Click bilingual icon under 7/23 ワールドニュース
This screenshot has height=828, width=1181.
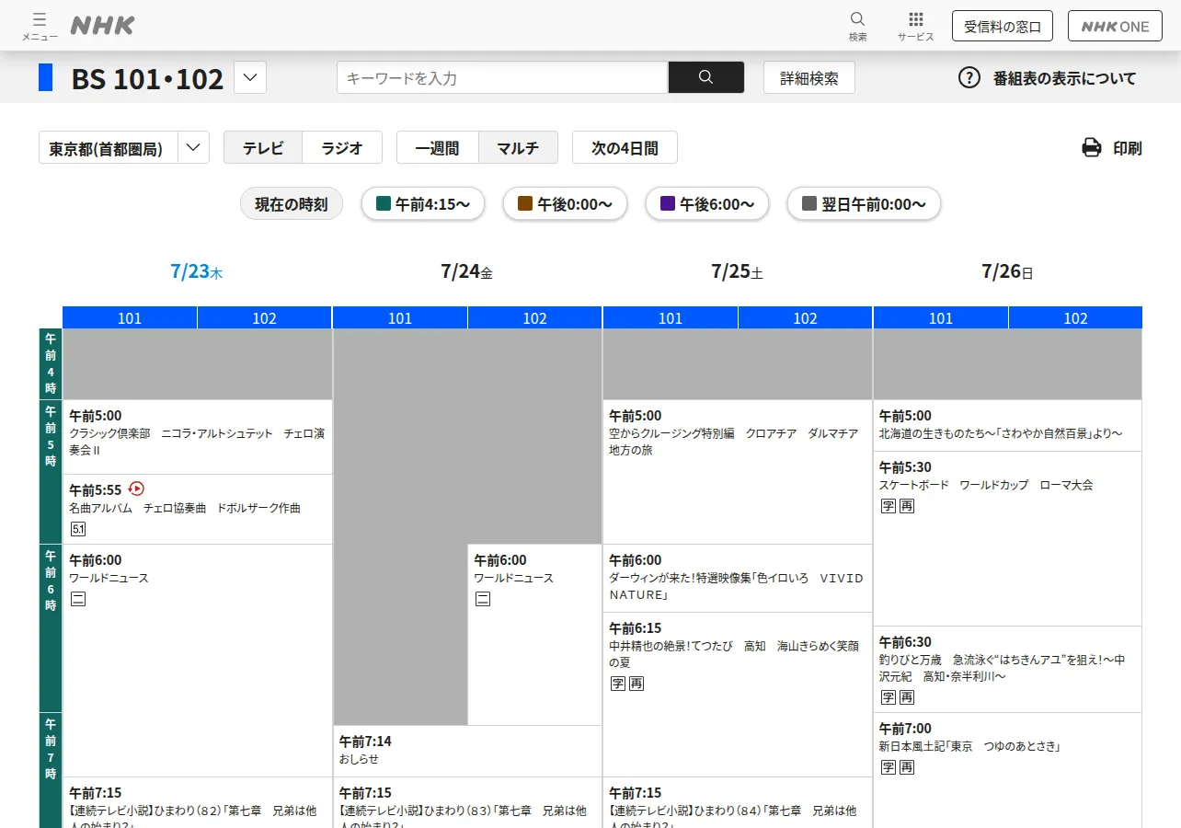pyautogui.click(x=78, y=599)
